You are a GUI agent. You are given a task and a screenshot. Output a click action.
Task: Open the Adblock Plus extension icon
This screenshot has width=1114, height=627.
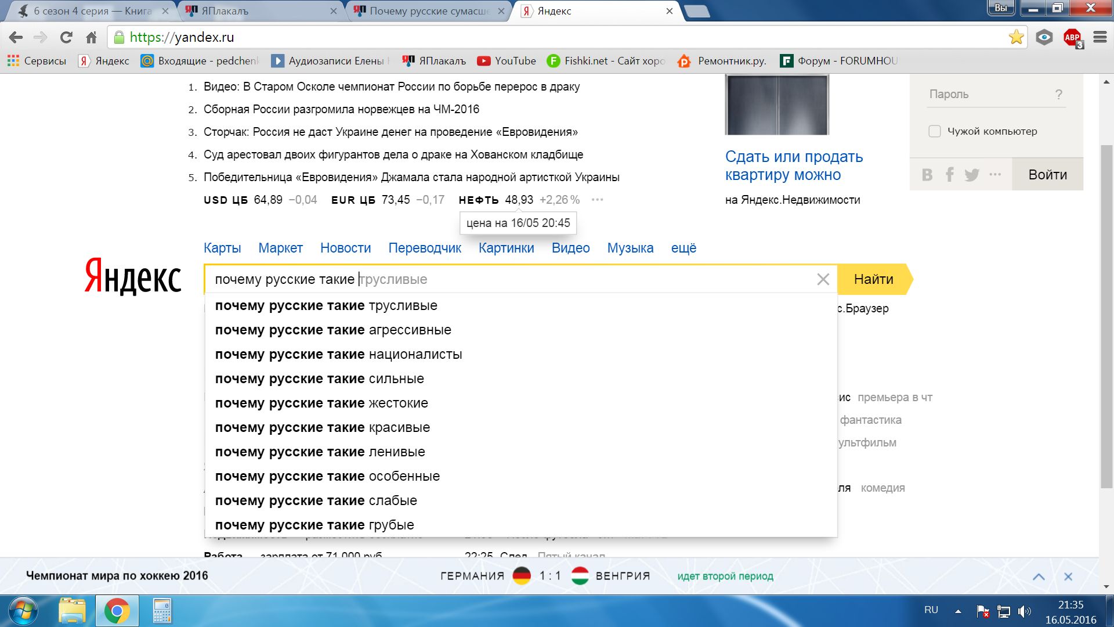1072,38
